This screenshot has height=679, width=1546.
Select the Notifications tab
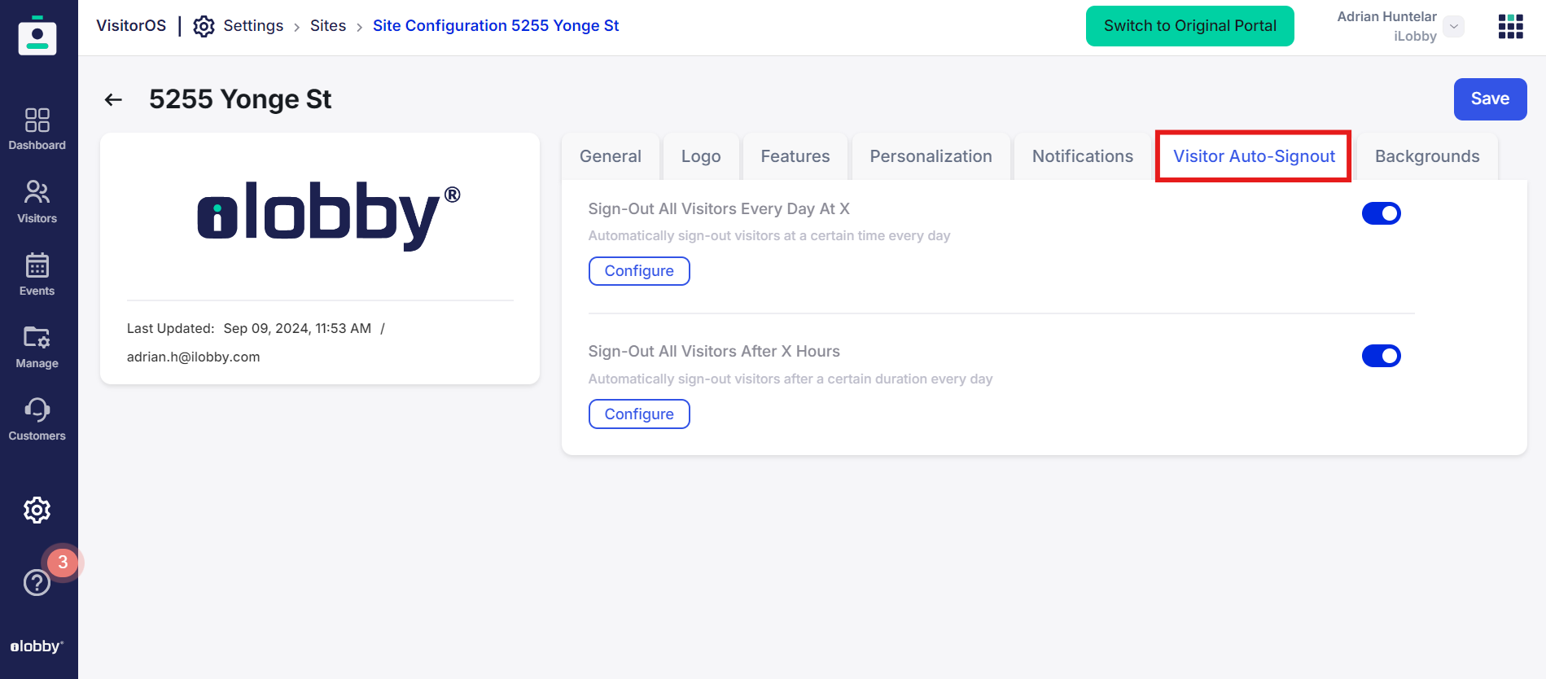click(x=1083, y=156)
